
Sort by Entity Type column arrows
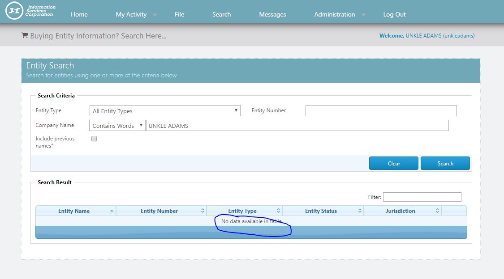[x=278, y=211]
